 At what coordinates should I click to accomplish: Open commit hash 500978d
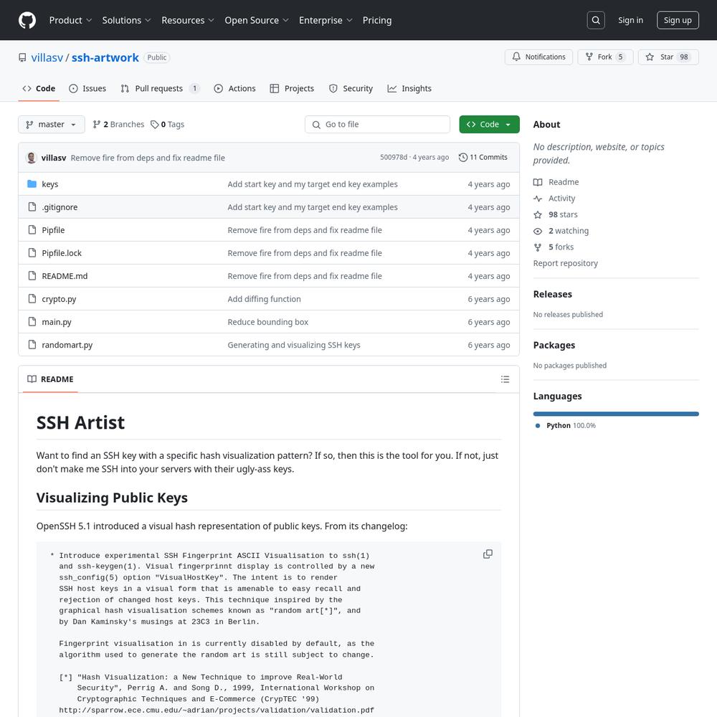(x=393, y=157)
